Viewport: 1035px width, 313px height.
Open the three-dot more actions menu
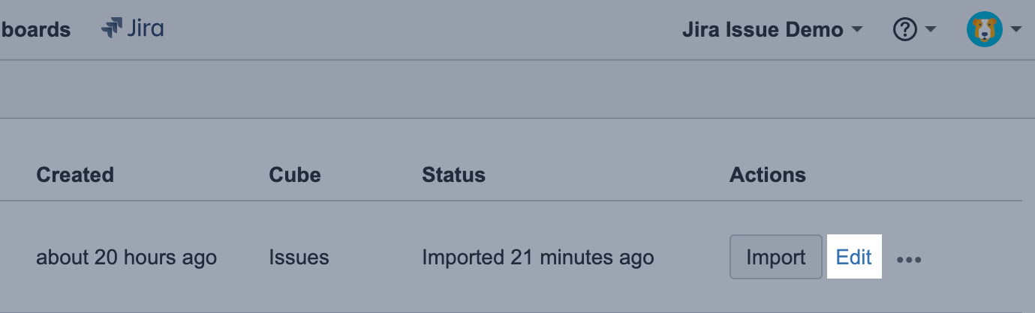coord(909,259)
